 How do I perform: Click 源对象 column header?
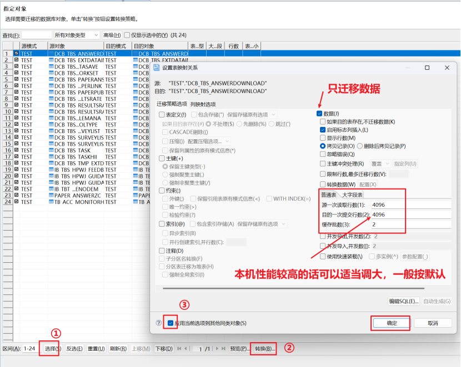click(x=76, y=46)
